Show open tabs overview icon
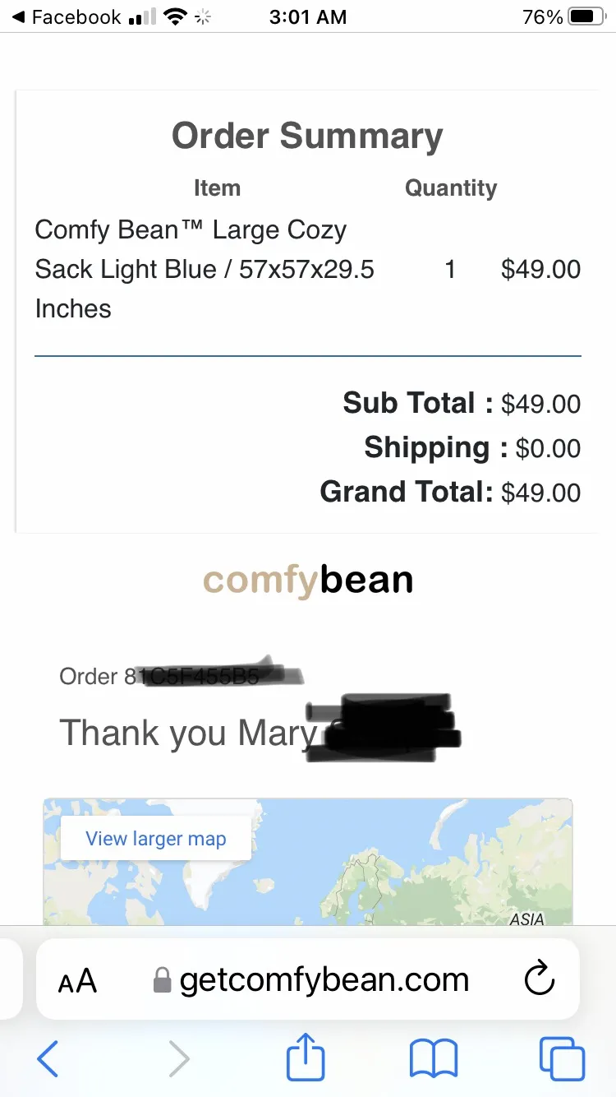 pos(562,1058)
